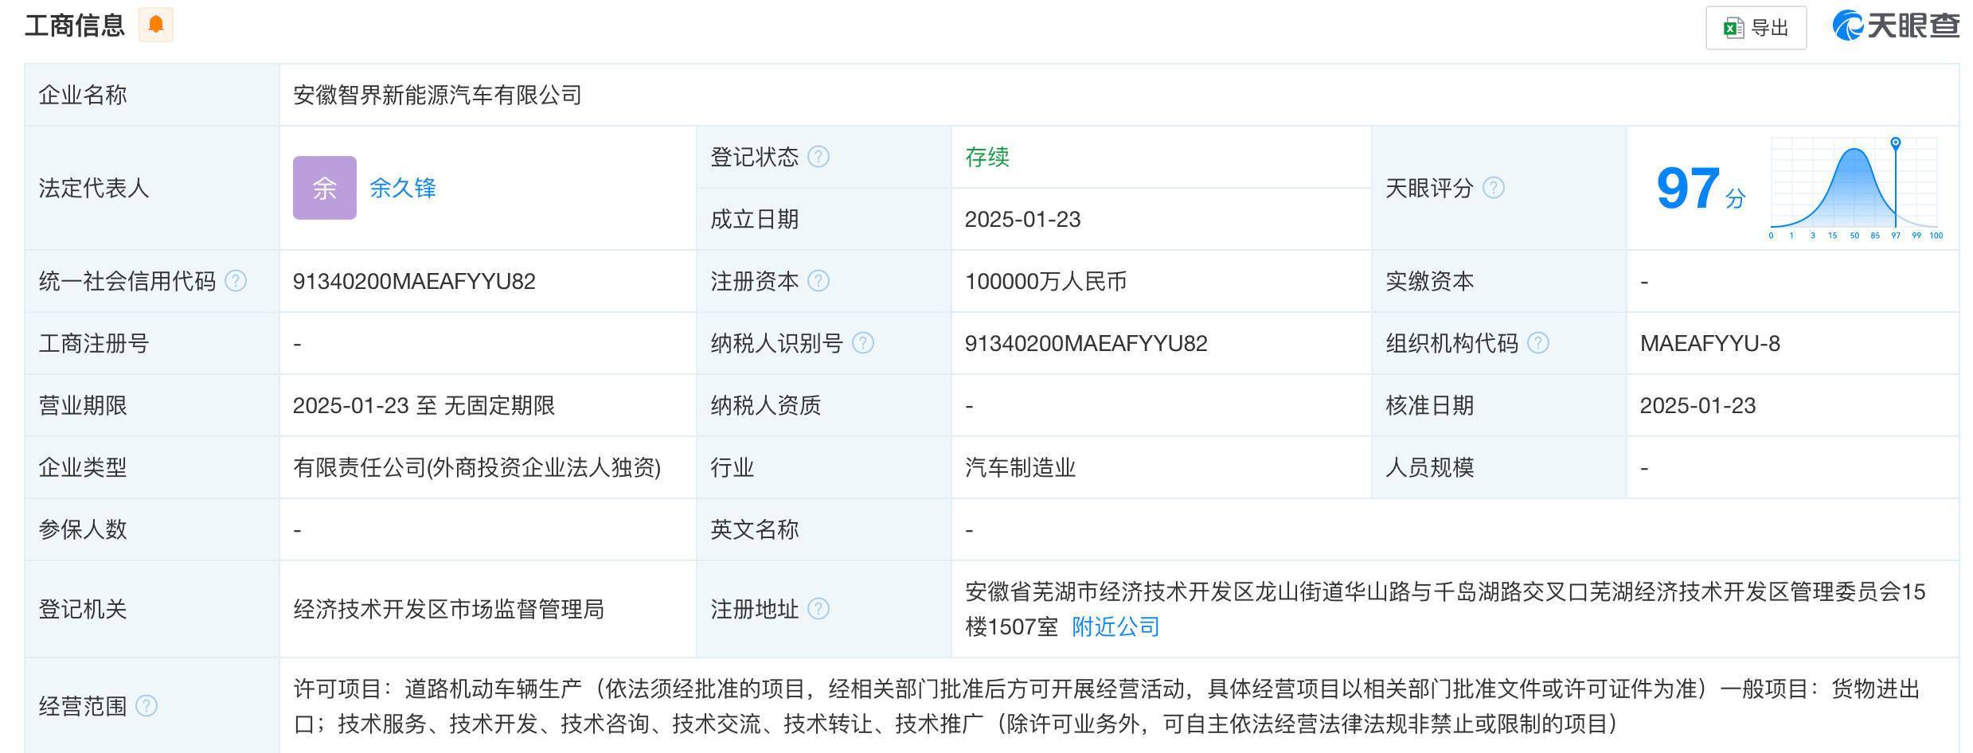Click the 纳税人资质 label cell
The width and height of the screenshot is (1973, 753).
coord(824,405)
